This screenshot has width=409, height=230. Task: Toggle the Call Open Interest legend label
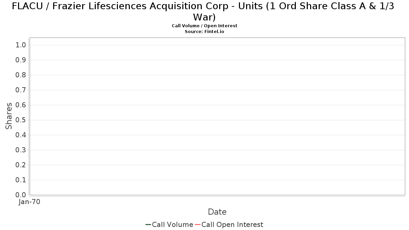tap(232, 225)
